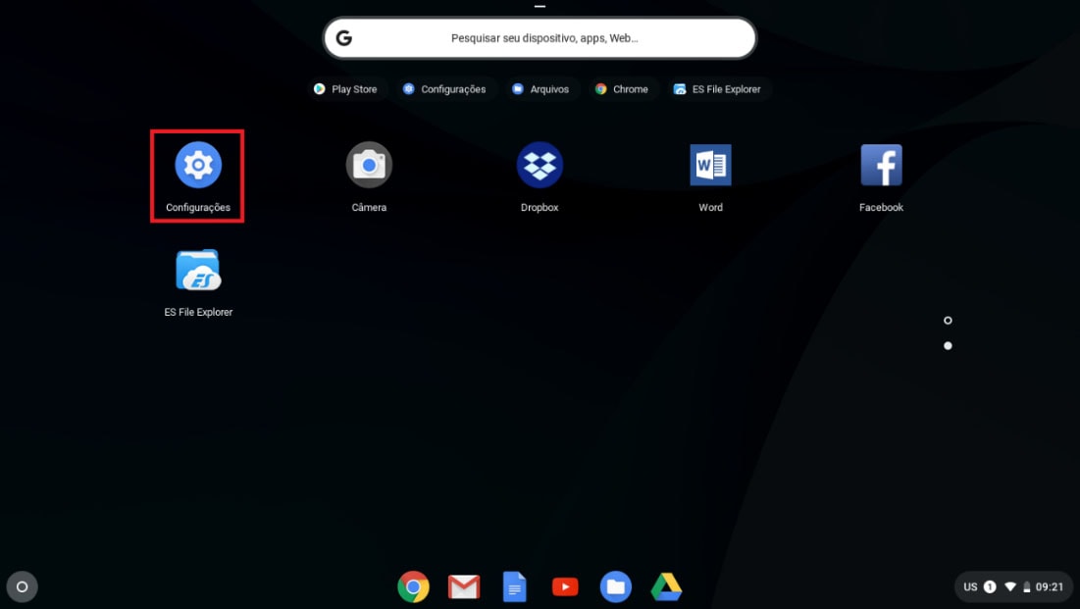Launch Google Drive from the shelf
Screen dimensions: 1080x609
pos(666,587)
